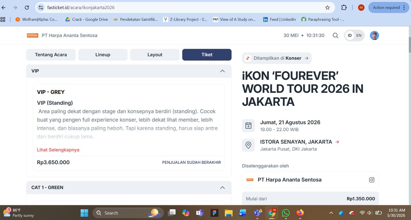This screenshot has width=411, height=220.
Task: Click the address bar URL field
Action: point(185,7)
